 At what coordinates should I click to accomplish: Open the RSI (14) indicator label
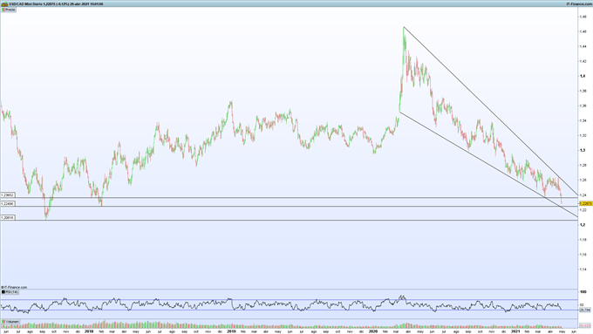point(10,292)
